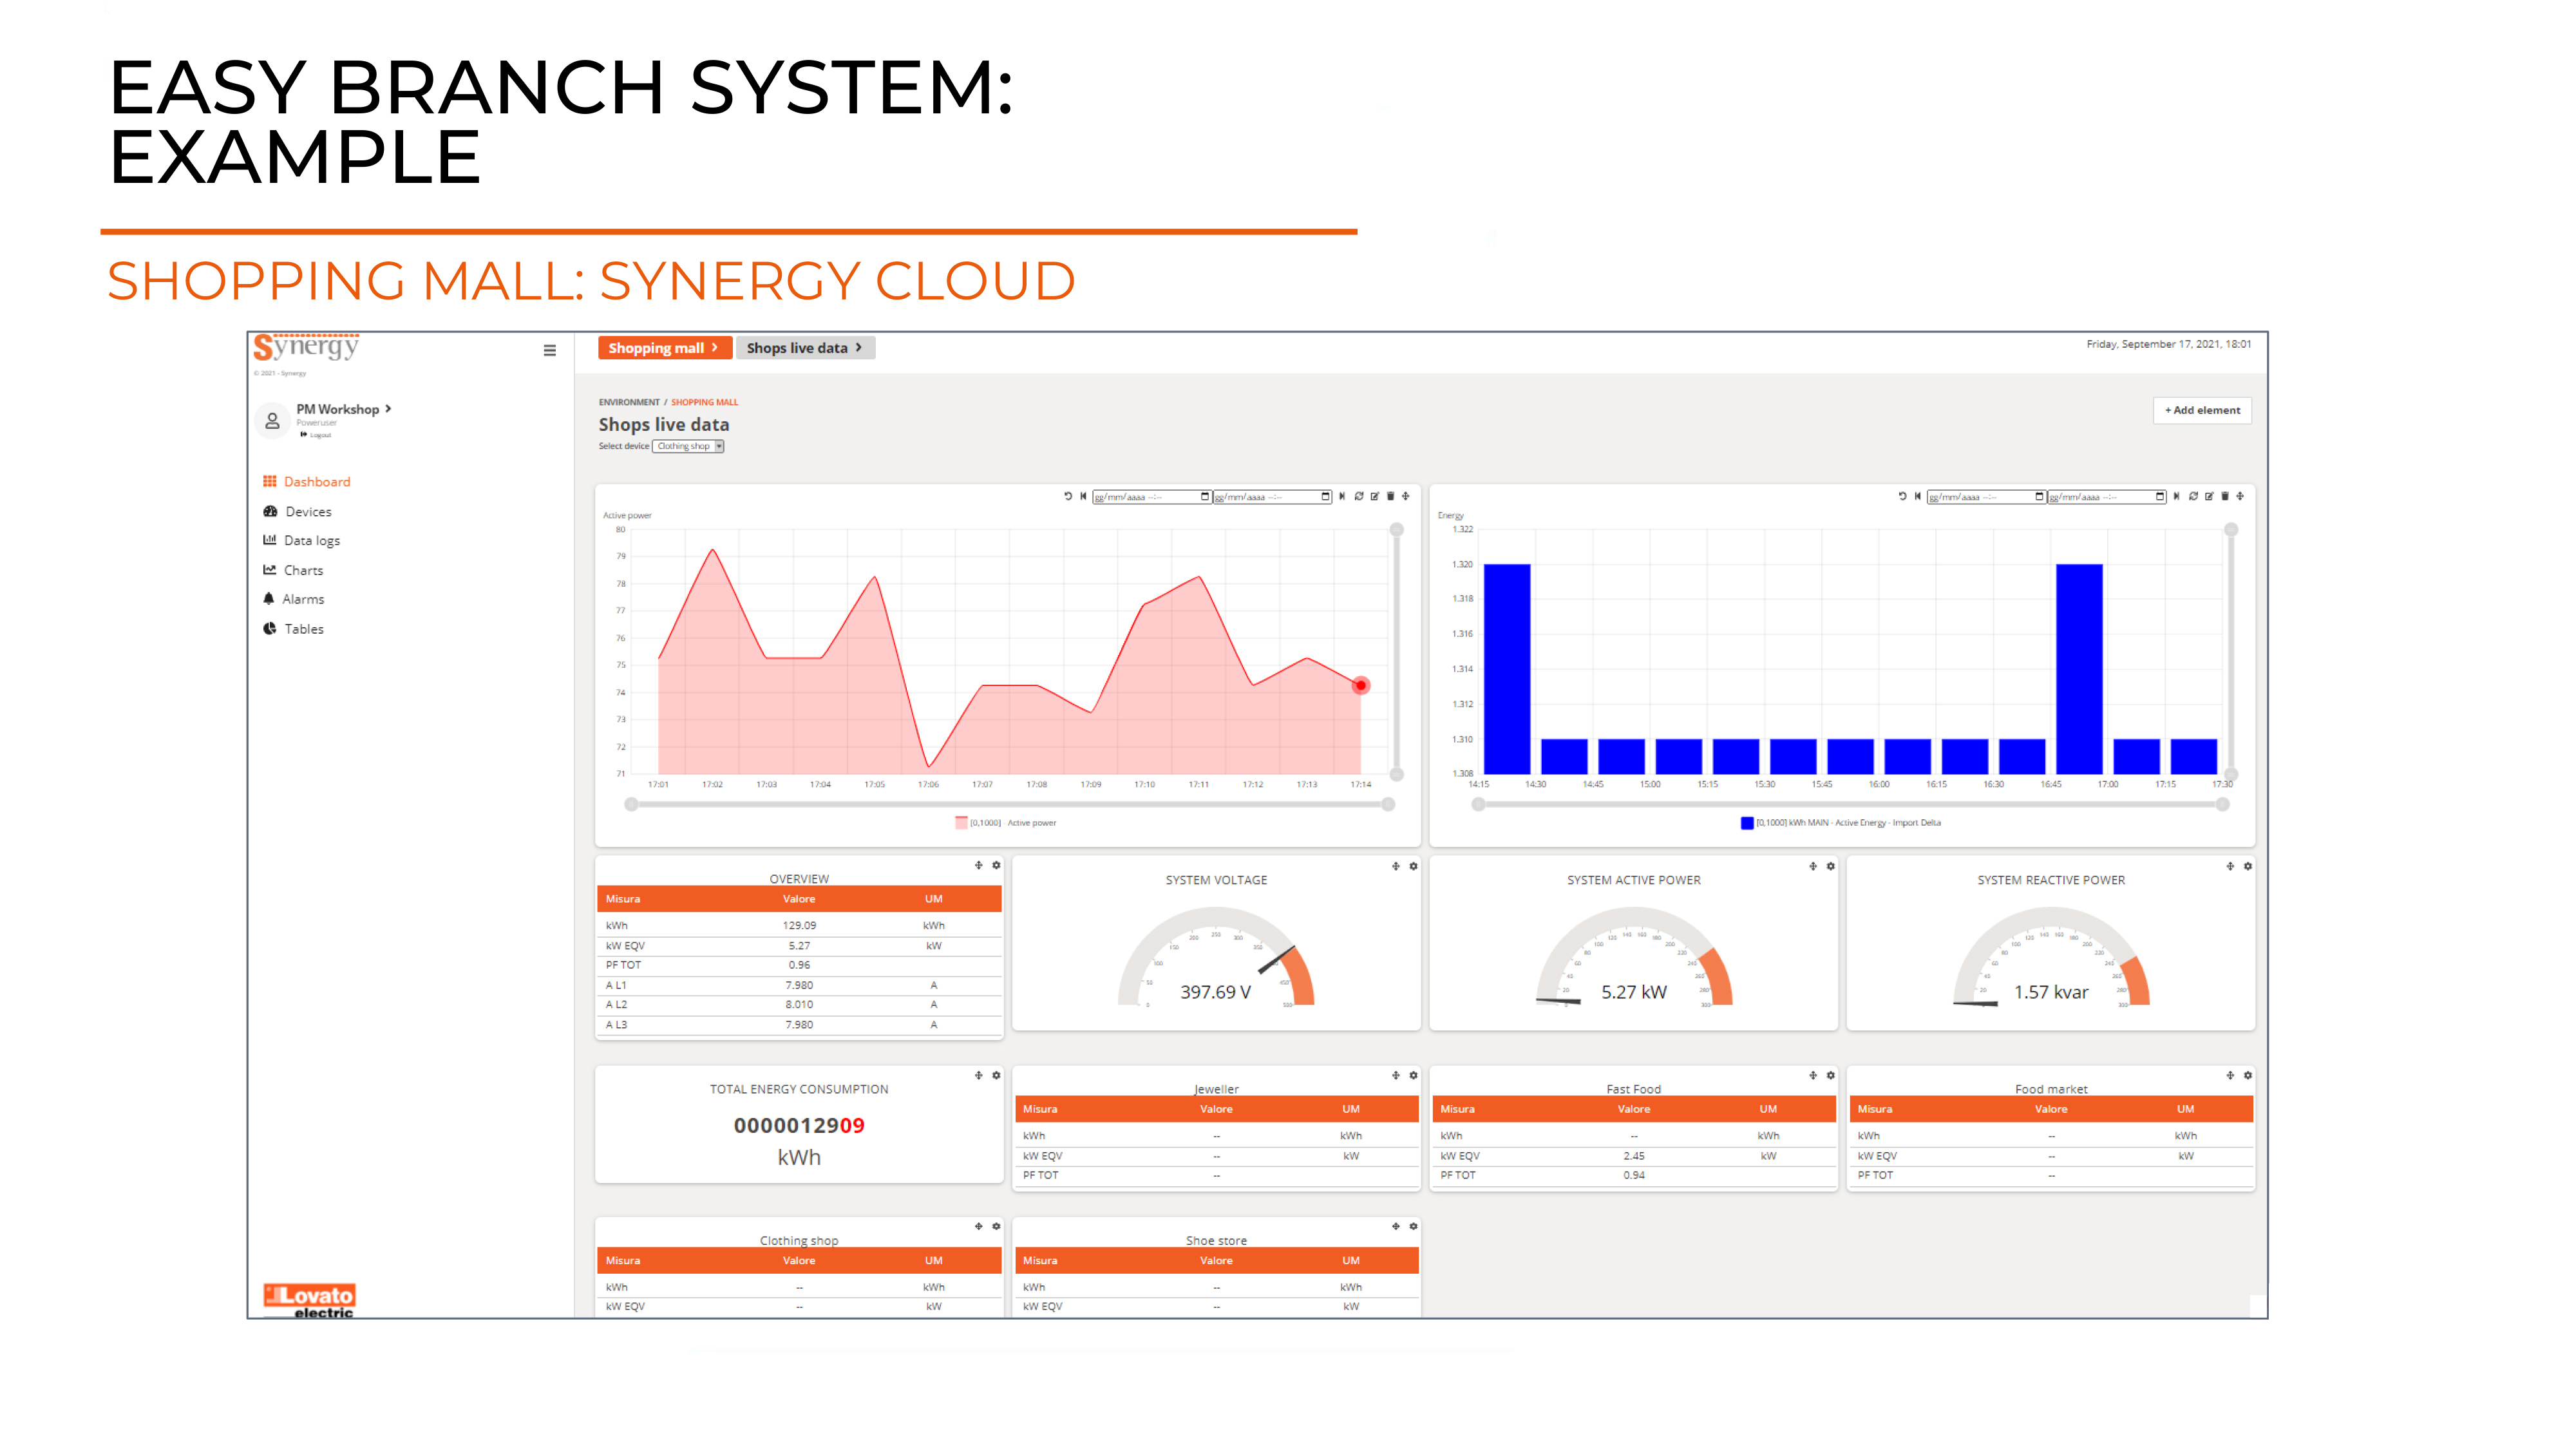Click the edit icon on the Energy chart
This screenshot has height=1449, width=2576.
(x=2209, y=496)
